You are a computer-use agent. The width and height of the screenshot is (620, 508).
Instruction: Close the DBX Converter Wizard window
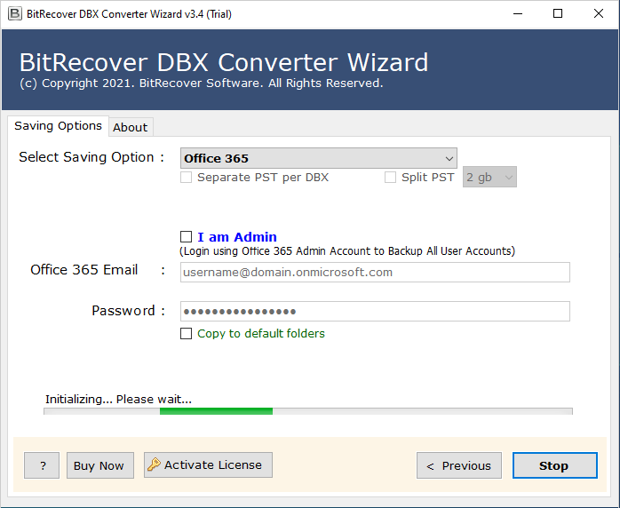[598, 13]
